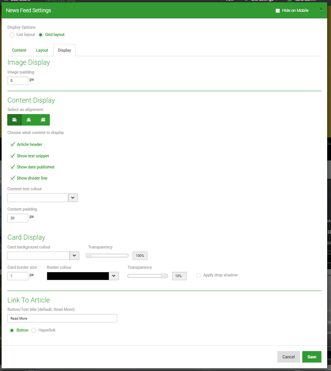
Task: Click the 'Select an alignment' label
Action: click(x=25, y=110)
